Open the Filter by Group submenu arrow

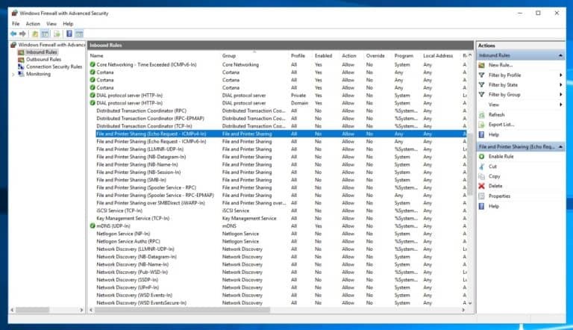click(560, 95)
